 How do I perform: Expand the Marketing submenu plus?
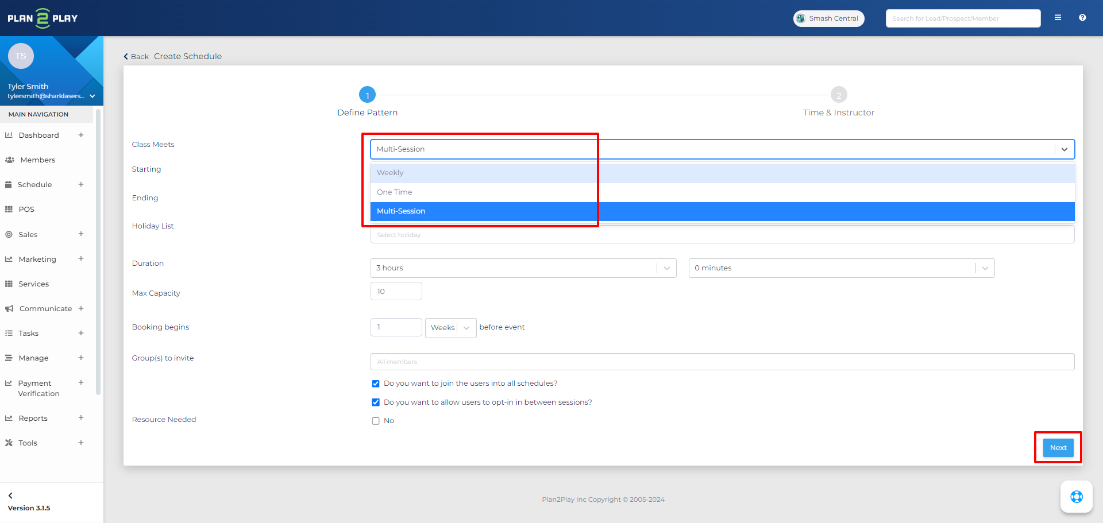tap(81, 258)
